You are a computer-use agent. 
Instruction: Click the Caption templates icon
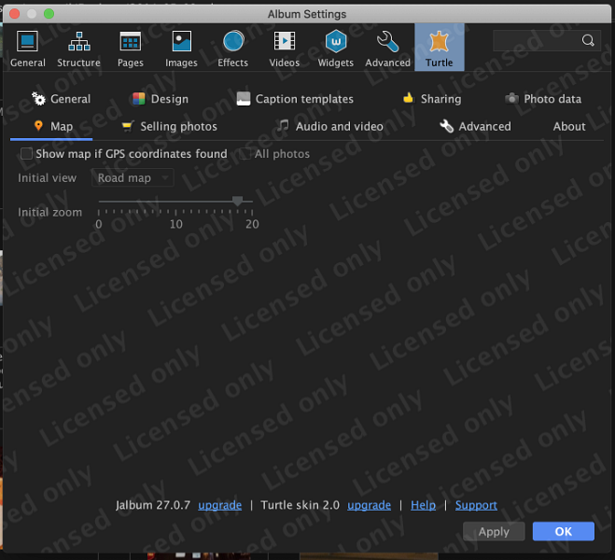pos(244,99)
